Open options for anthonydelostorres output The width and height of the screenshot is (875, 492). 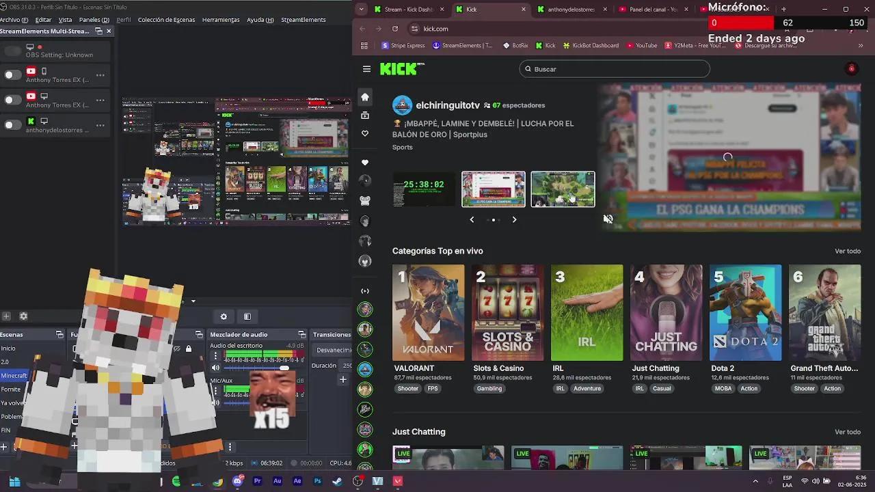pyautogui.click(x=100, y=124)
